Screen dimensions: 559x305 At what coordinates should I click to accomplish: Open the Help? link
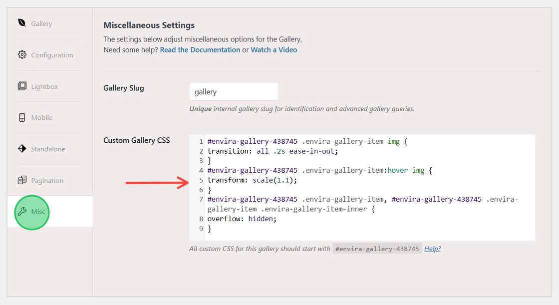(432, 249)
